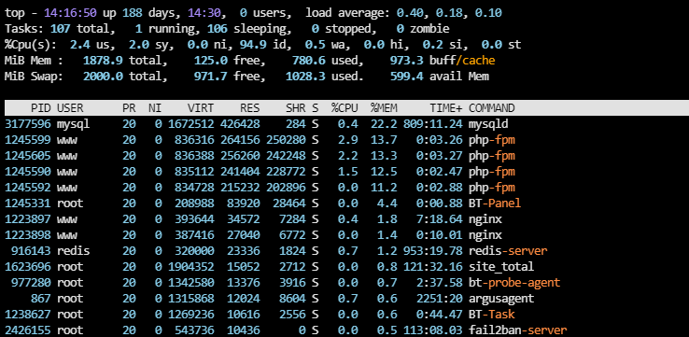
Task: Click the 125.0 free memory value
Action: (210, 61)
